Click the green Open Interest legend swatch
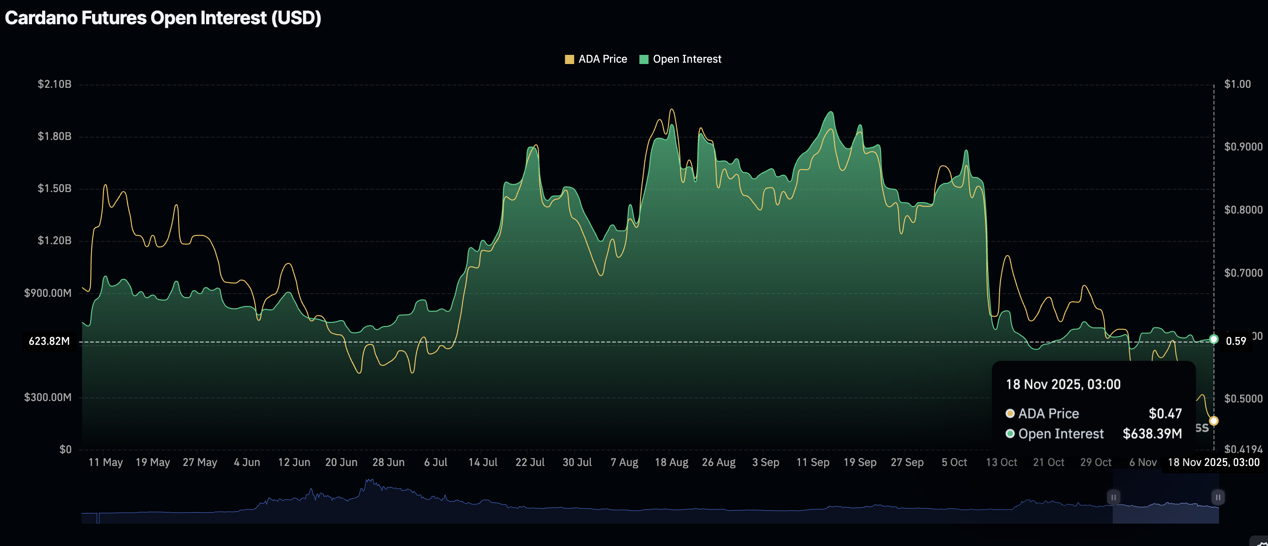 pyautogui.click(x=643, y=59)
